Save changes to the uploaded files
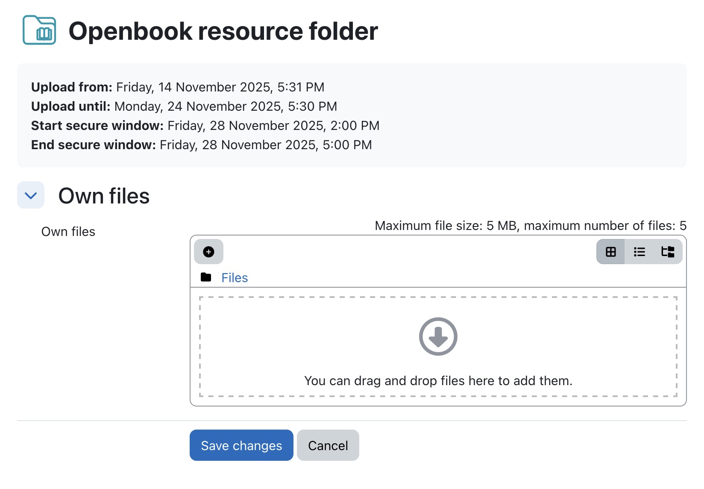This screenshot has width=704, height=489. pyautogui.click(x=241, y=445)
